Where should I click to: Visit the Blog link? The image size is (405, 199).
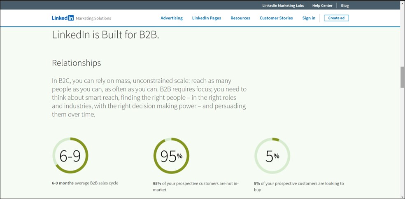point(345,5)
